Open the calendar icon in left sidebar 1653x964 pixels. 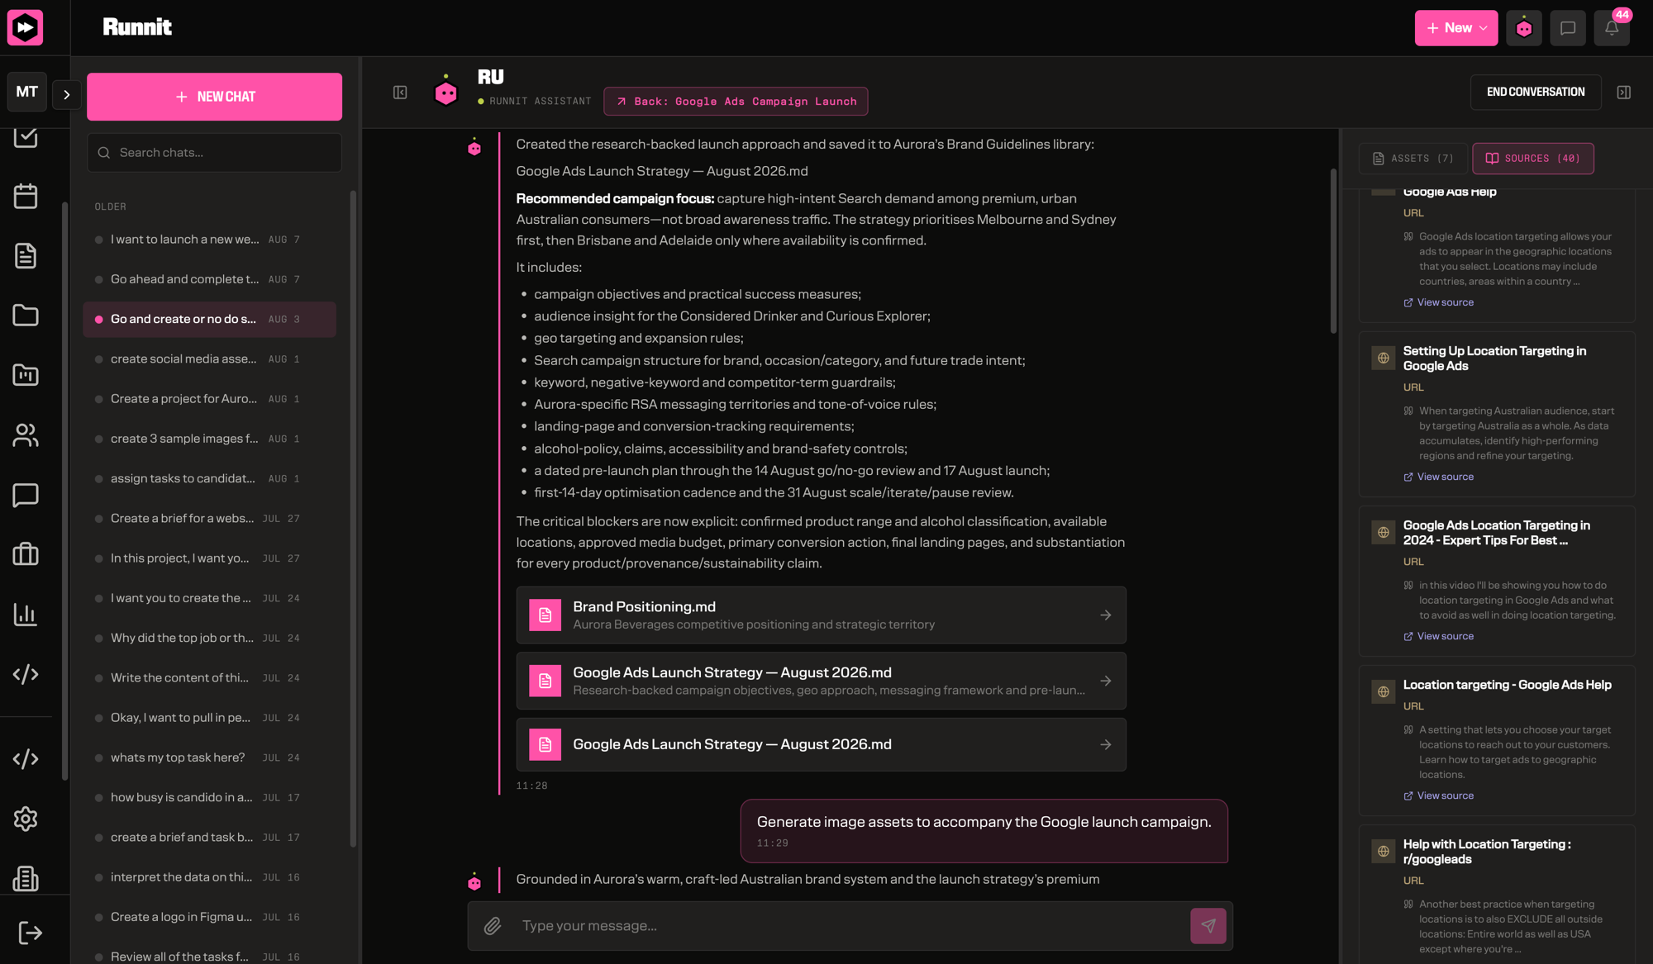(26, 196)
